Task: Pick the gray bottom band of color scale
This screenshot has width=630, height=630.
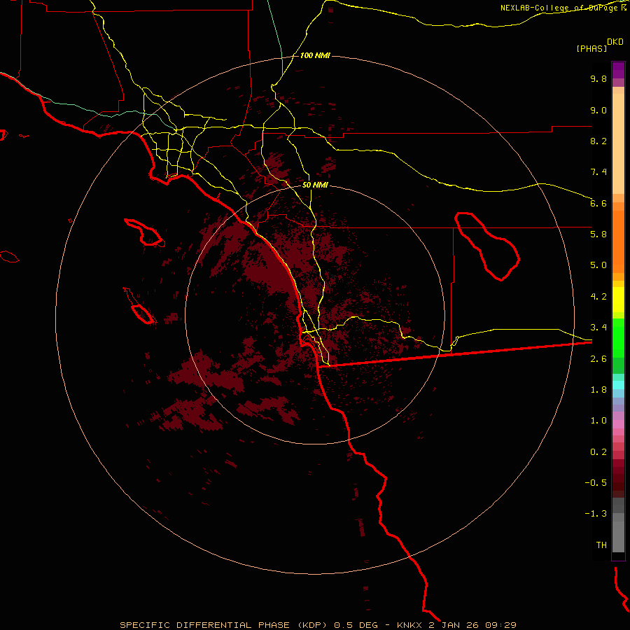Action: pos(618,536)
